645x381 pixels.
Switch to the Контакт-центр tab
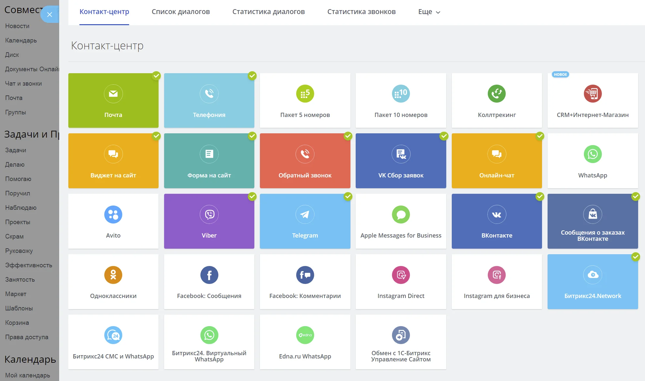click(x=104, y=12)
